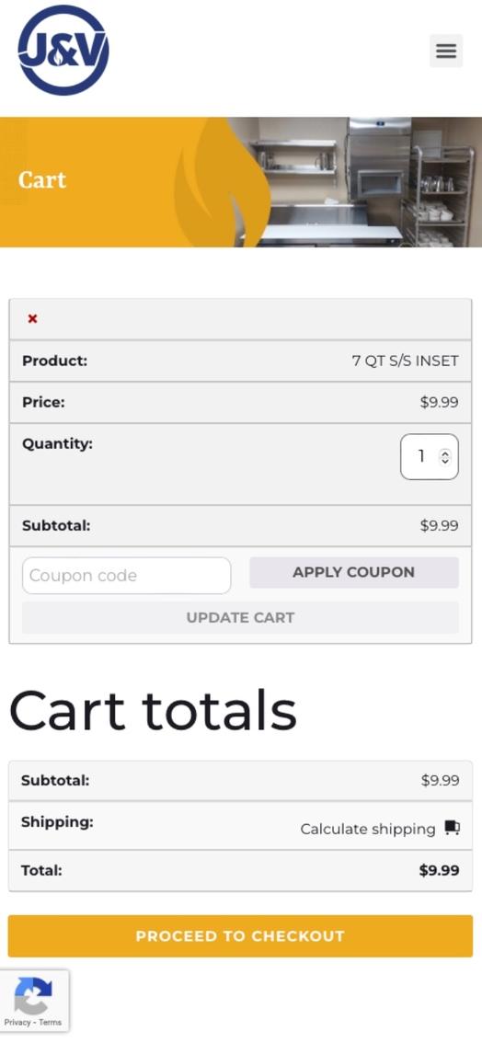The width and height of the screenshot is (482, 1043).
Task: Open the reCAPTCHA Privacy link
Action: point(17,1023)
